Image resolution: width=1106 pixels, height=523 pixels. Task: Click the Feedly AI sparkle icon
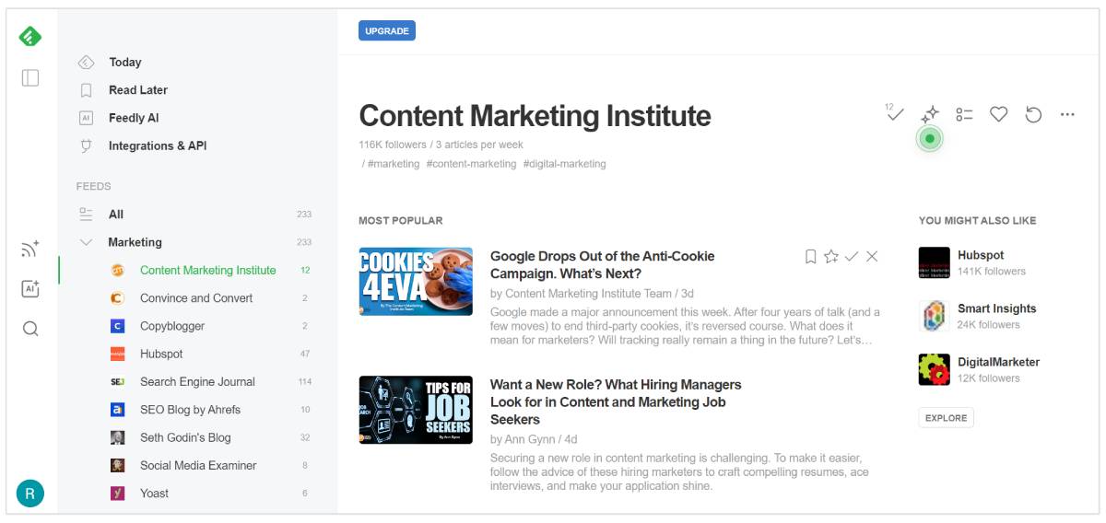pyautogui.click(x=930, y=114)
